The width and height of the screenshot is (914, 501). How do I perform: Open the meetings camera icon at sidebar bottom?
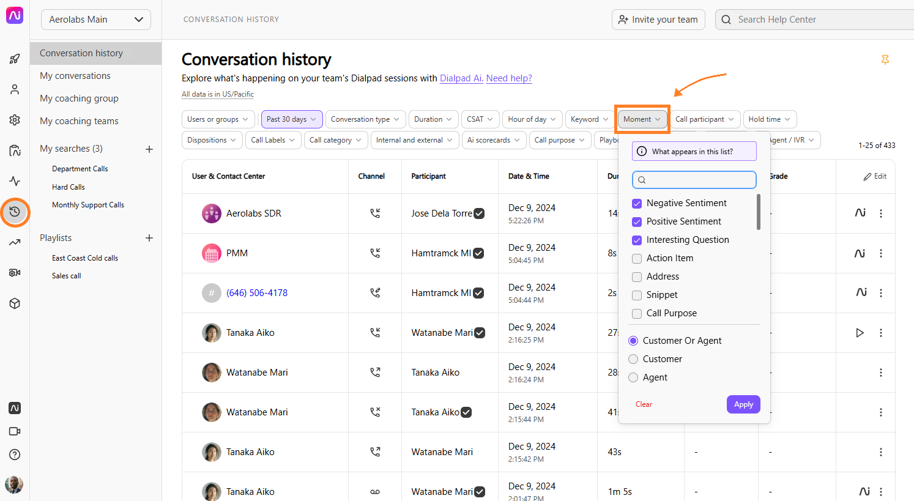click(x=15, y=431)
